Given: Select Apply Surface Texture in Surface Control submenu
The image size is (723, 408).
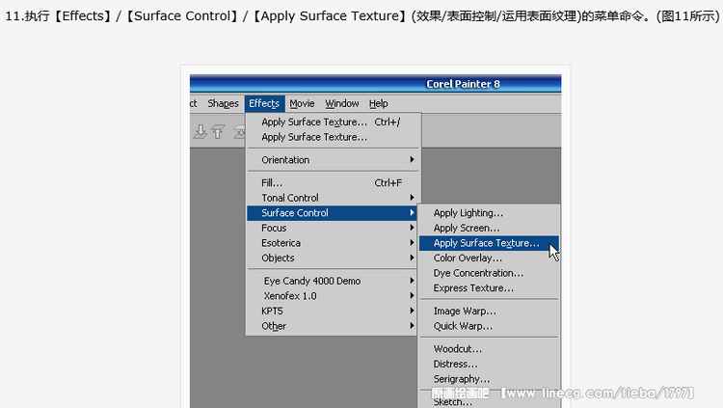Looking at the screenshot, I should (x=489, y=243).
